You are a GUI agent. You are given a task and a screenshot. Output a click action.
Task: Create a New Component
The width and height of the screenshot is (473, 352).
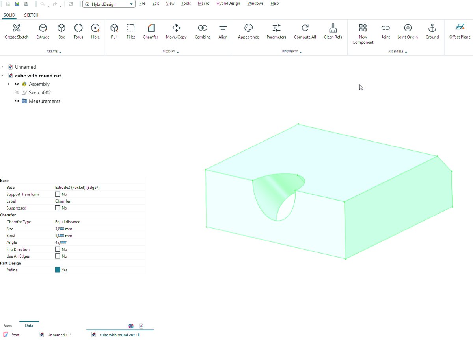(x=363, y=34)
